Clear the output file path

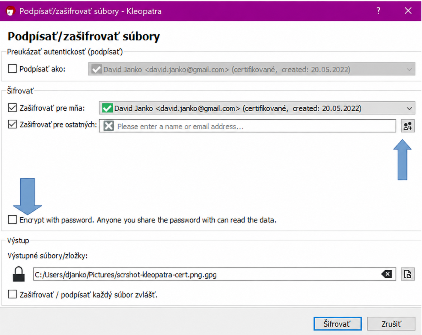tap(386, 274)
